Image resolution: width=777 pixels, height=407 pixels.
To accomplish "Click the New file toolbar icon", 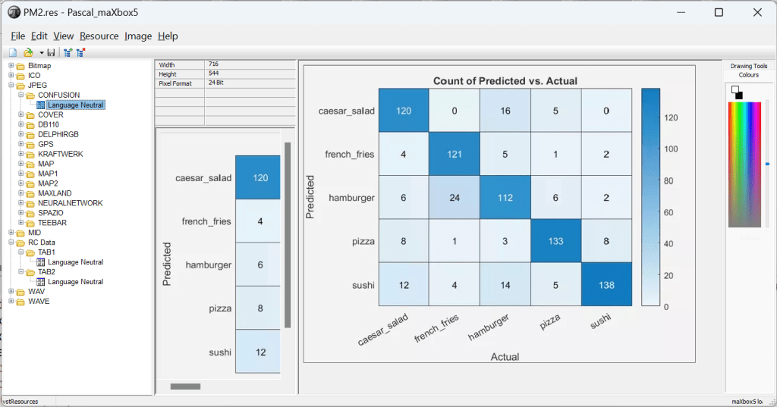I will tap(13, 52).
